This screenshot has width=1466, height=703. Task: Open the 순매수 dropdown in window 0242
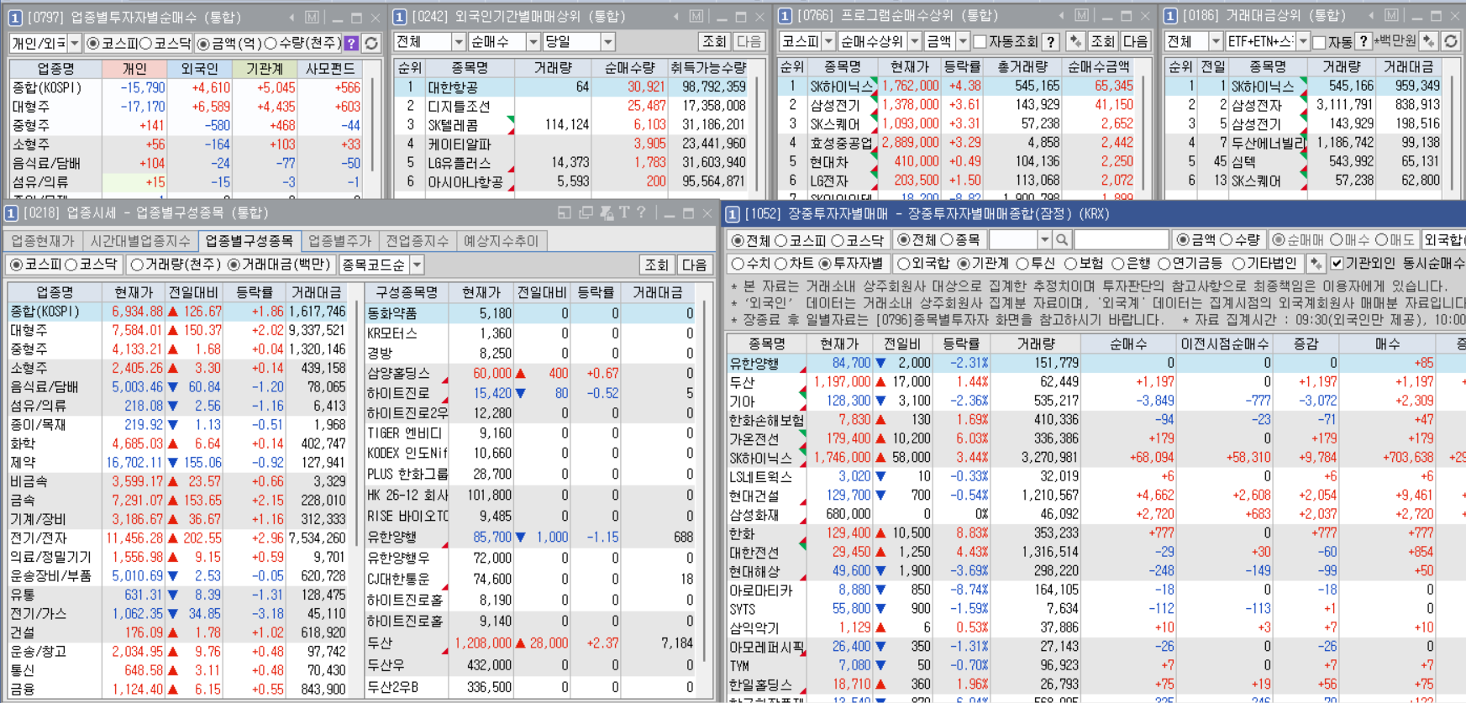533,41
